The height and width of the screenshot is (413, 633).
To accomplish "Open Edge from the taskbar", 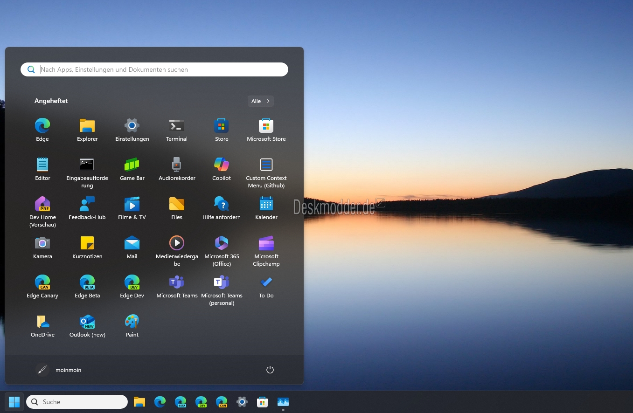I will coord(160,402).
